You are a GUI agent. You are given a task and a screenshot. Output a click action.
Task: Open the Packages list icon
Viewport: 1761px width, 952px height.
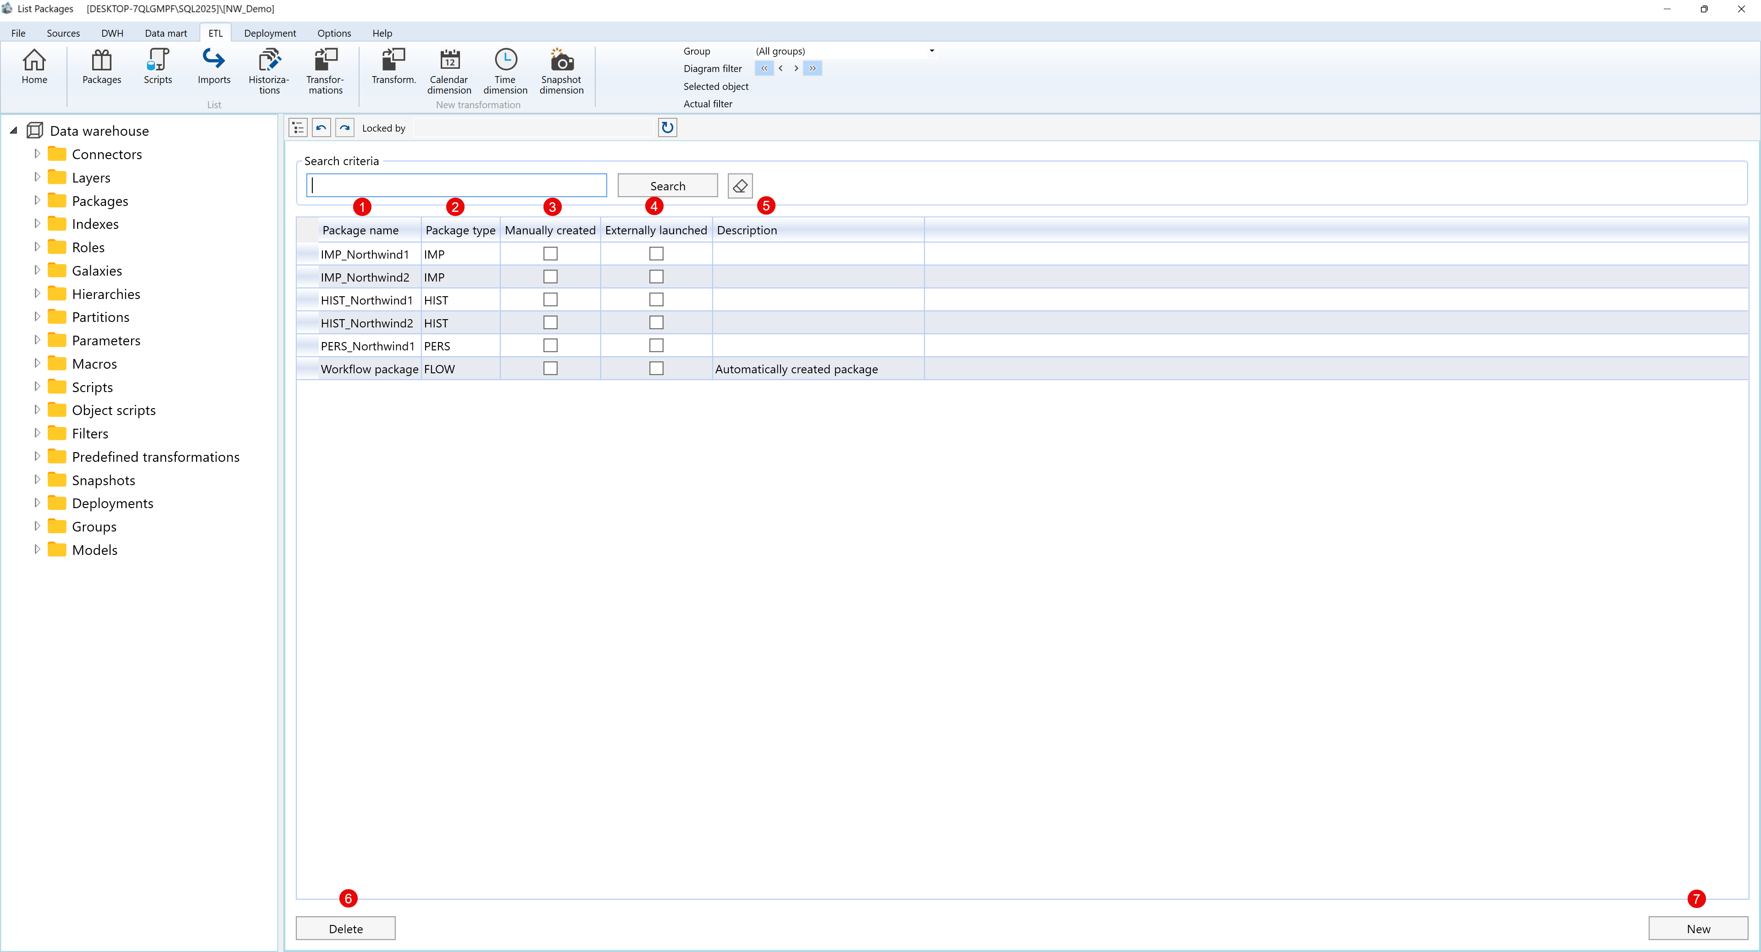(101, 66)
